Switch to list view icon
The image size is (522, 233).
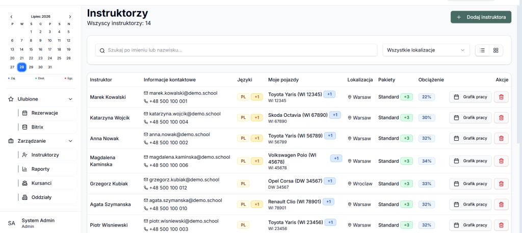pos(482,50)
